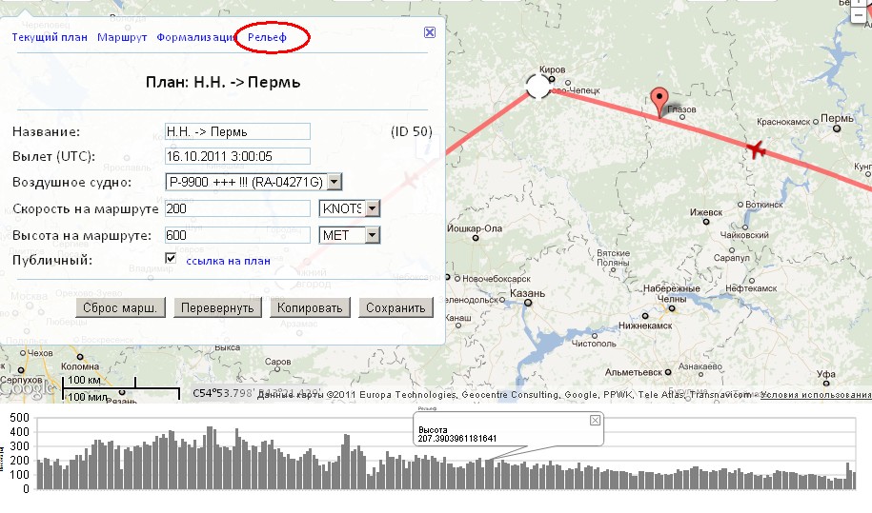Open the Воздушное судно aircraft dropdown
The image size is (872, 513).
pyautogui.click(x=334, y=182)
